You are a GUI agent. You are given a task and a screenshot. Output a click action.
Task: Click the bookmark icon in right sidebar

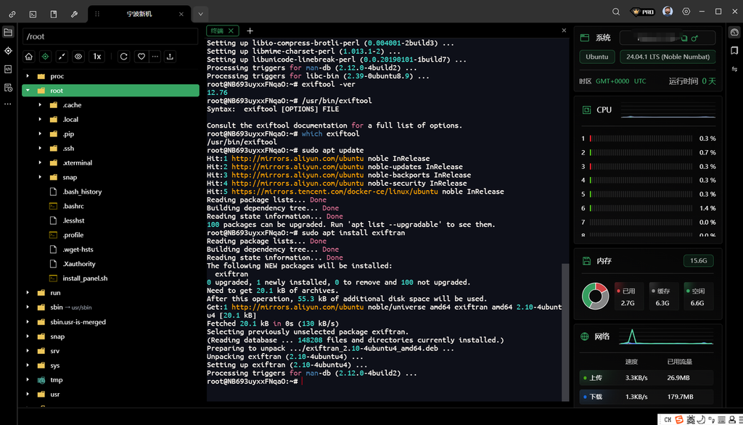(734, 50)
